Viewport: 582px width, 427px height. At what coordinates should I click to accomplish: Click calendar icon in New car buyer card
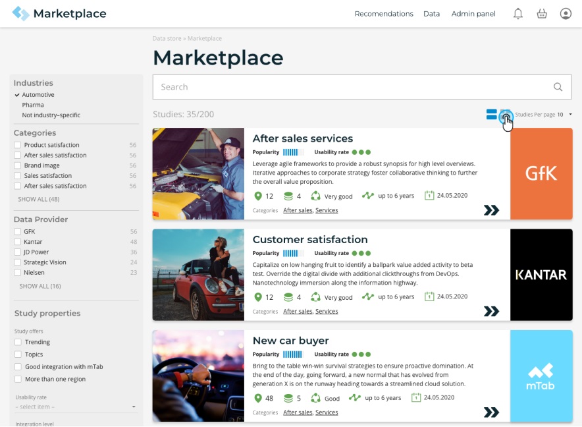pyautogui.click(x=416, y=397)
